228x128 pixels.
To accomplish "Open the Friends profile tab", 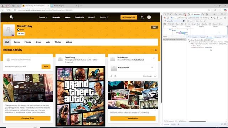I will coord(28,42).
